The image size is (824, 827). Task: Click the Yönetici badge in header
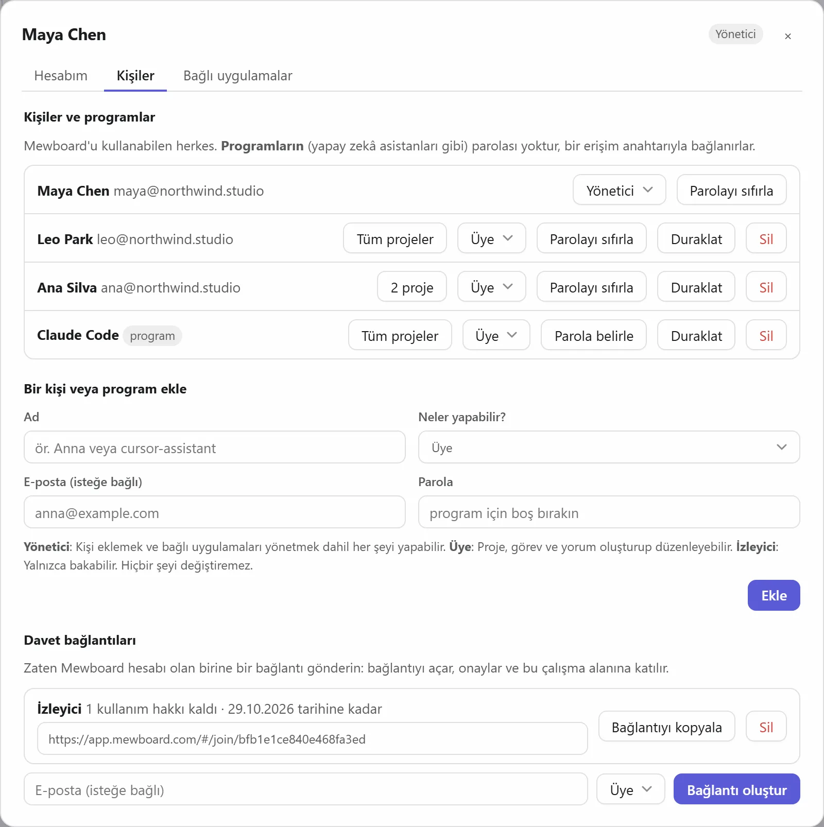coord(735,34)
